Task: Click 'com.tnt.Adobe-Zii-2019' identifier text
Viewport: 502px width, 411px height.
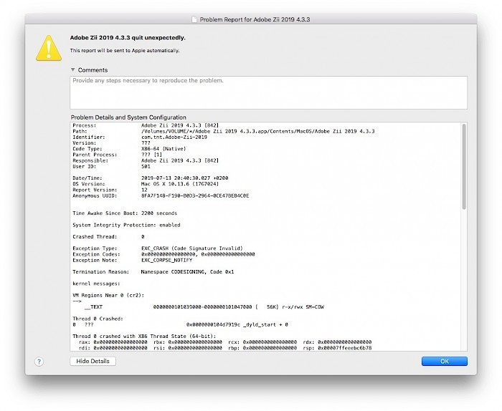Action: pyautogui.click(x=174, y=137)
